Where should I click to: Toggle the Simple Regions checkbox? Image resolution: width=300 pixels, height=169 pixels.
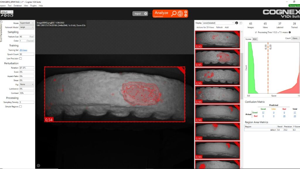pos(21,107)
